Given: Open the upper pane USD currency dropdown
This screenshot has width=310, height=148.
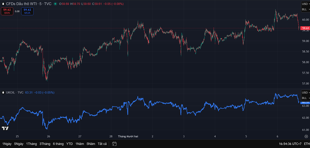Looking at the screenshot, I should (306, 3).
